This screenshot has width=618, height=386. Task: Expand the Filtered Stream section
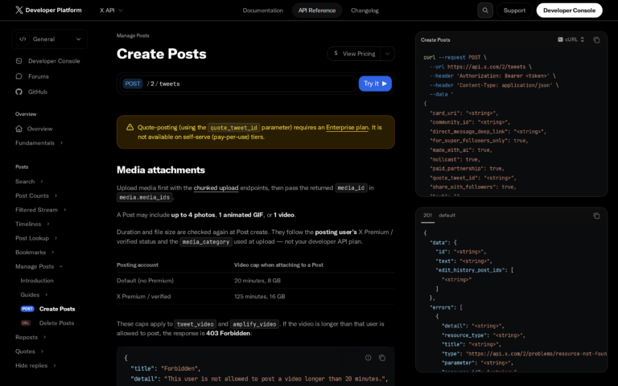[x=64, y=210]
